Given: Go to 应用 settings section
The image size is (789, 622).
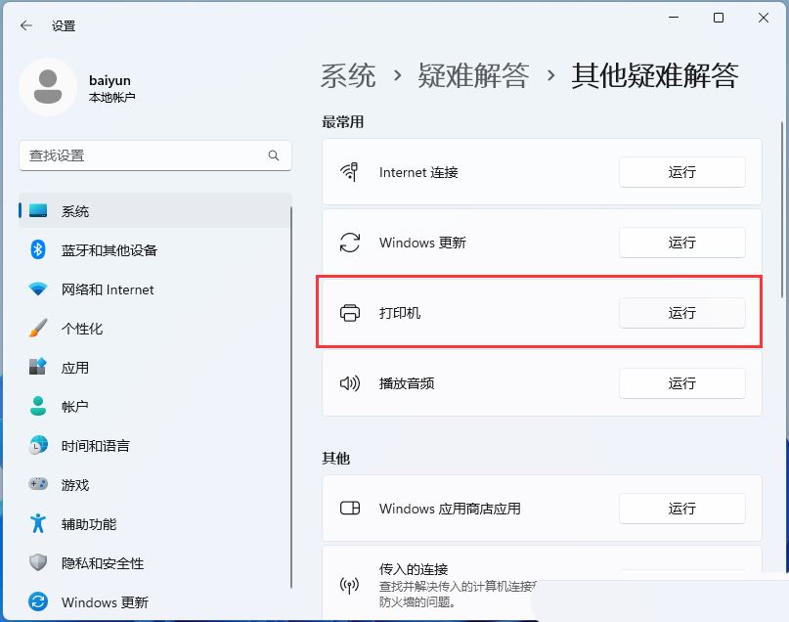Looking at the screenshot, I should [x=75, y=368].
